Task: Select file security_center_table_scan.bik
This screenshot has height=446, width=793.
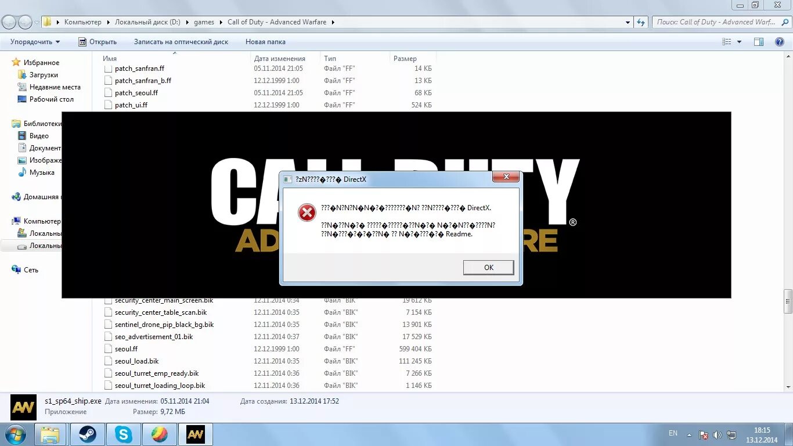Action: [160, 312]
